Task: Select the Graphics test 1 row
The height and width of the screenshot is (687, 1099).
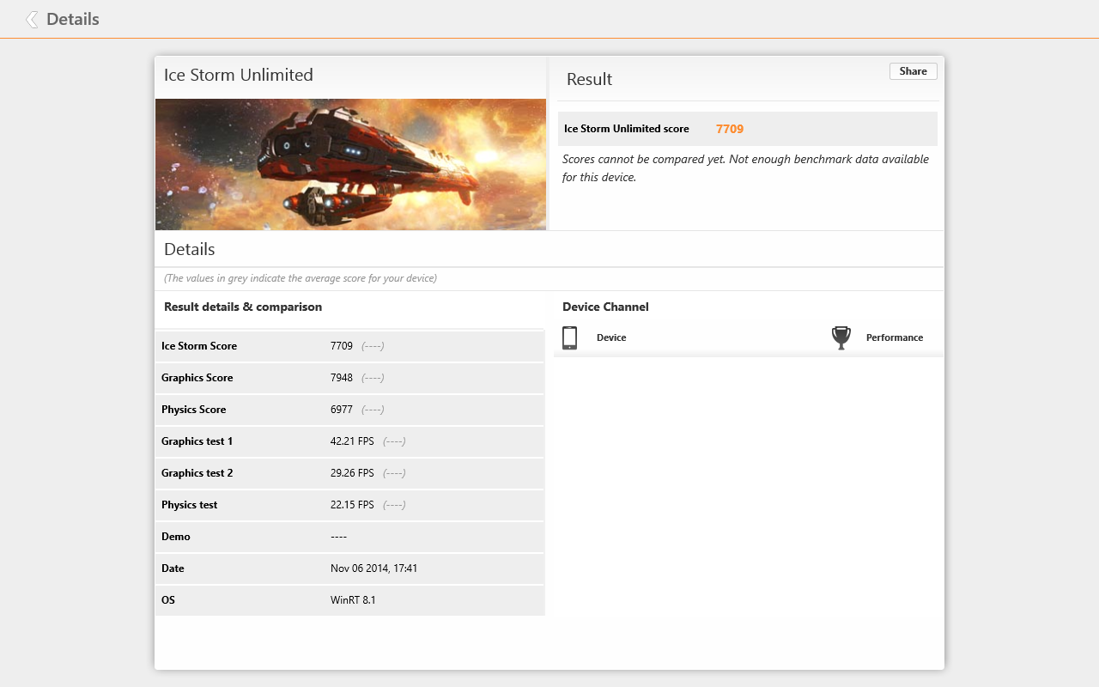Action: tap(349, 441)
